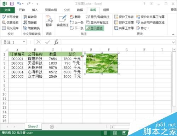Open the Customize Quick Access Toolbar dropdown
Viewport: 177px width, 136px height.
click(x=37, y=4)
